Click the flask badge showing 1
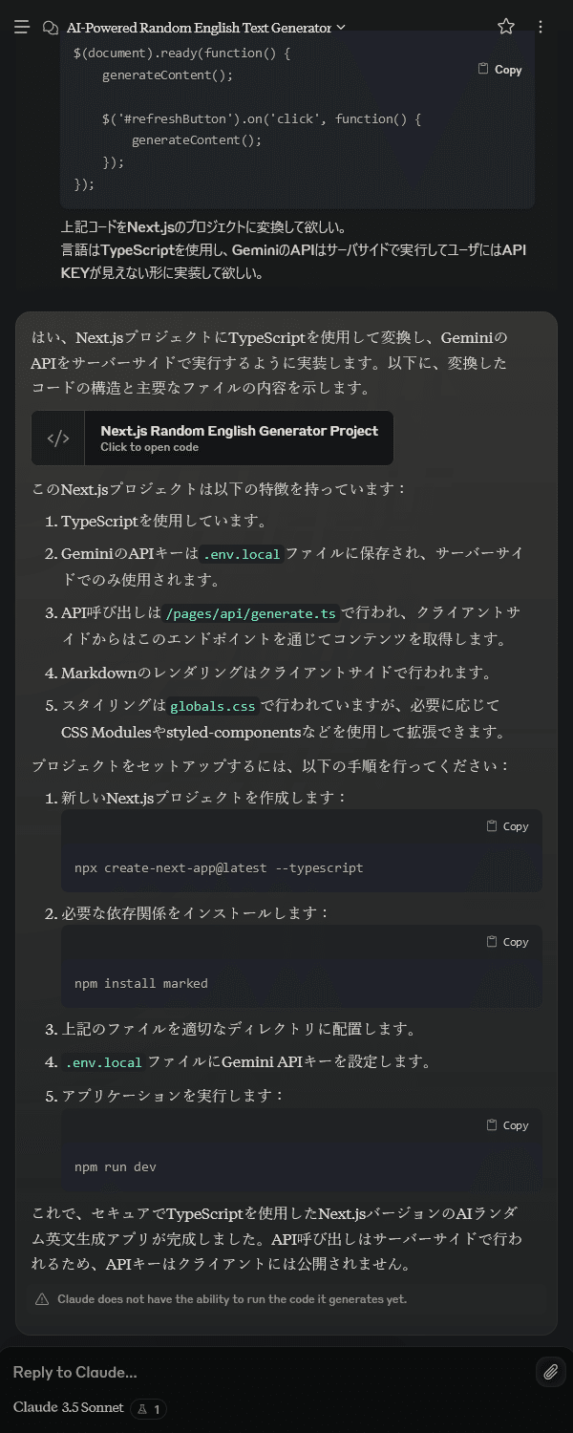 149,1409
